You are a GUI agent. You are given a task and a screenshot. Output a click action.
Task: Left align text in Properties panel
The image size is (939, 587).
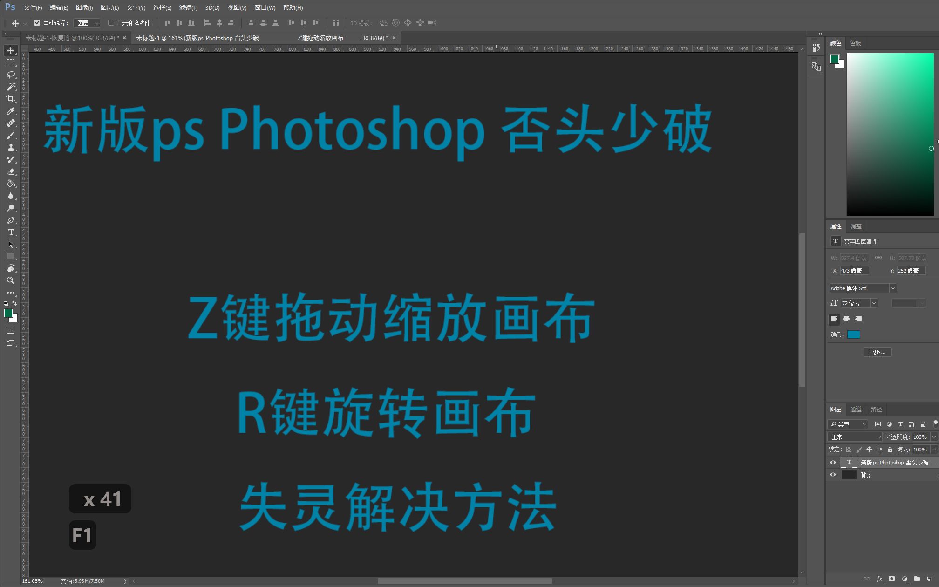click(834, 320)
